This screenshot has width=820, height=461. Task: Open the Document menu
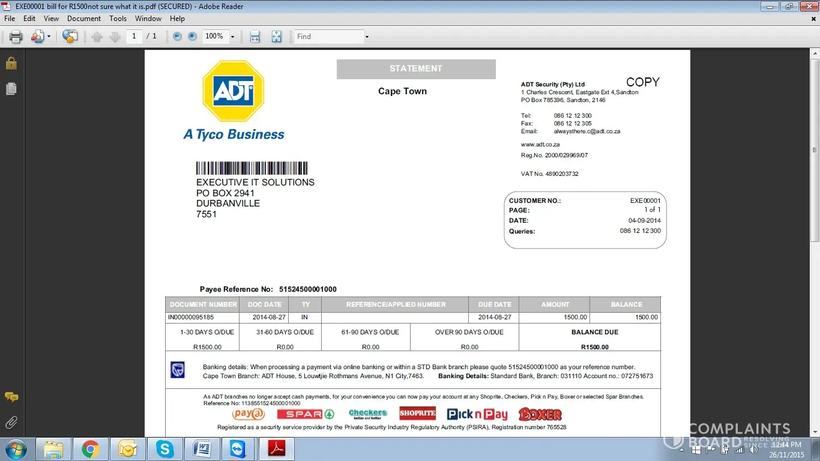pos(83,19)
